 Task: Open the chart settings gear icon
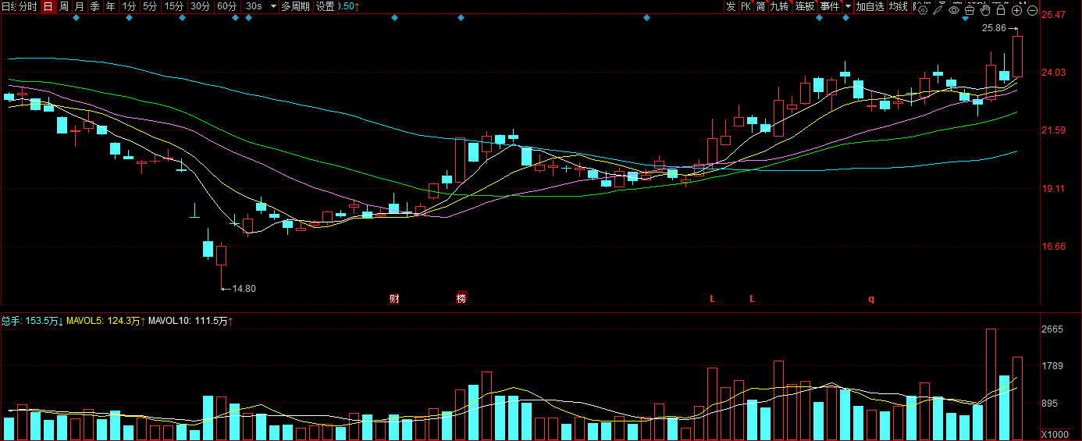(922, 10)
